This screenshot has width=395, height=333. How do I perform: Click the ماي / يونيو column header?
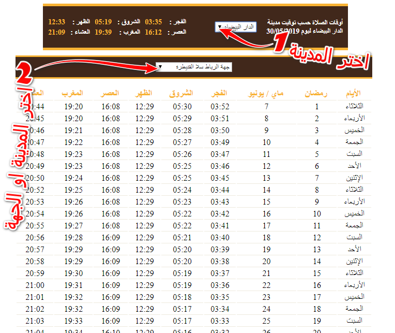click(266, 94)
